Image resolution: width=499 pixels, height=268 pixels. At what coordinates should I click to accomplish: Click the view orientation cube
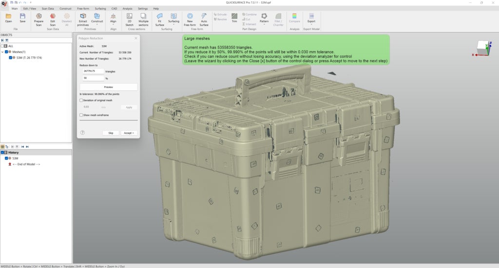point(482,48)
